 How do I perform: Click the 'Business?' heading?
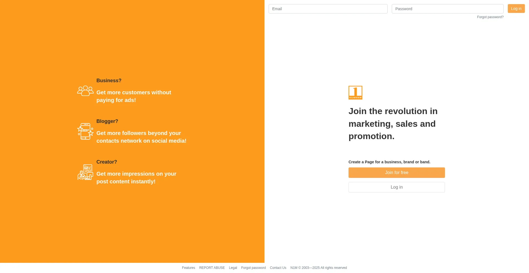[x=109, y=81]
